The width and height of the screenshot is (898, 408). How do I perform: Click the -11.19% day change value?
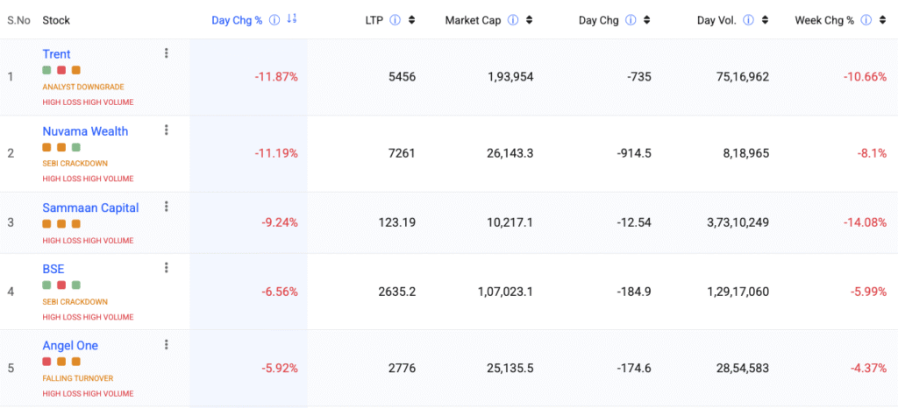276,153
